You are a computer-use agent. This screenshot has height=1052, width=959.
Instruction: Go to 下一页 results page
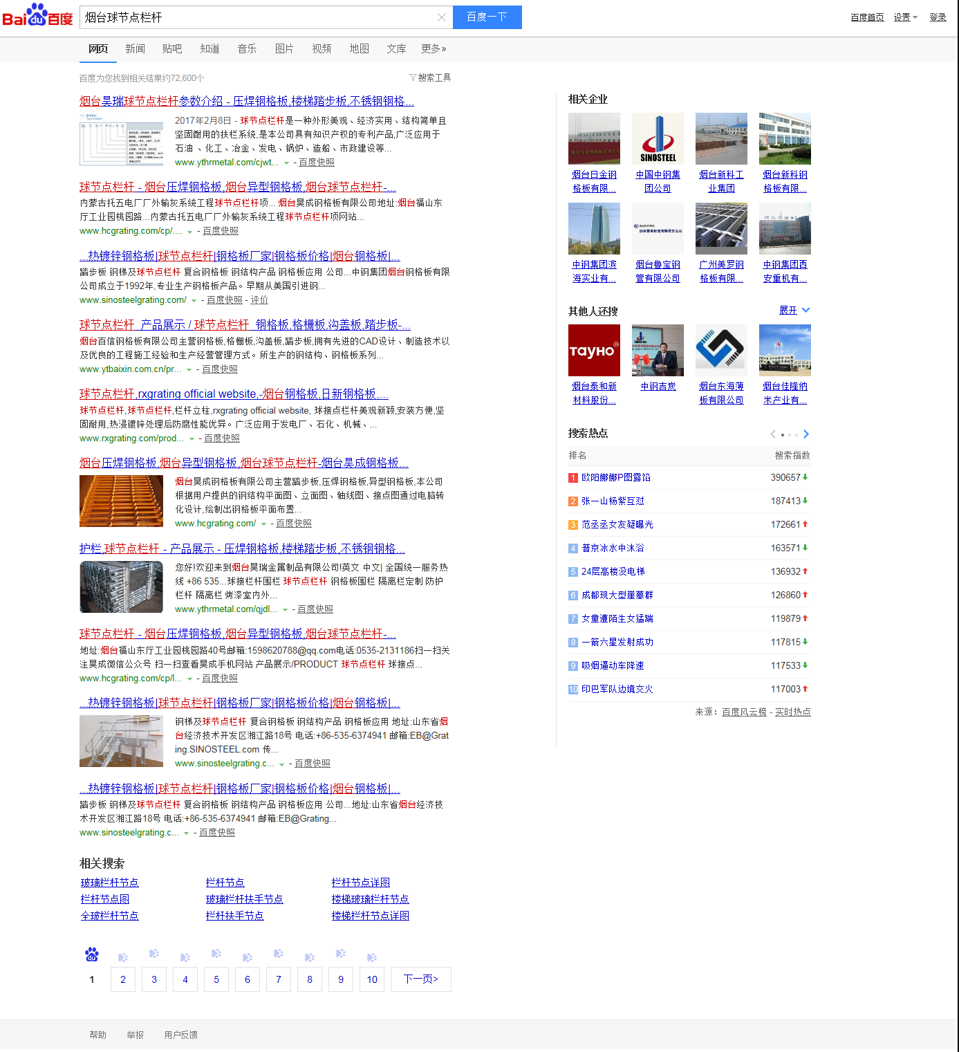(x=420, y=979)
